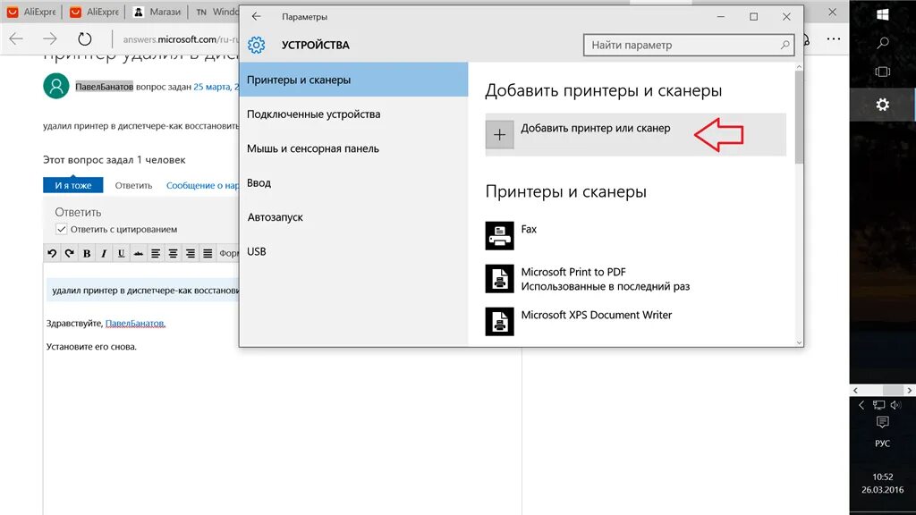Click the redo icon in reply editor
The height and width of the screenshot is (515, 916).
(x=69, y=253)
